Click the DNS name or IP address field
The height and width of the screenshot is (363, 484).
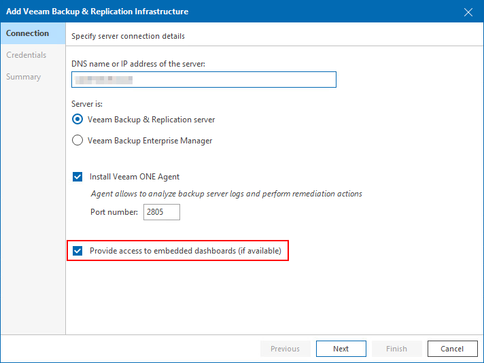point(204,80)
